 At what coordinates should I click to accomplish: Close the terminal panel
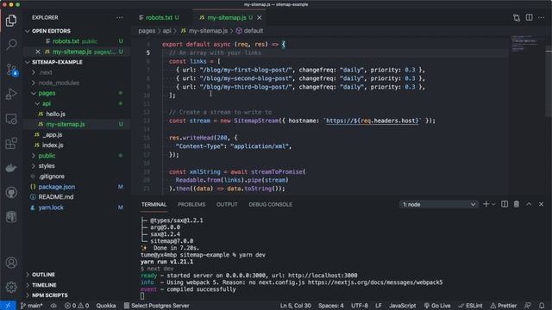[x=541, y=204]
